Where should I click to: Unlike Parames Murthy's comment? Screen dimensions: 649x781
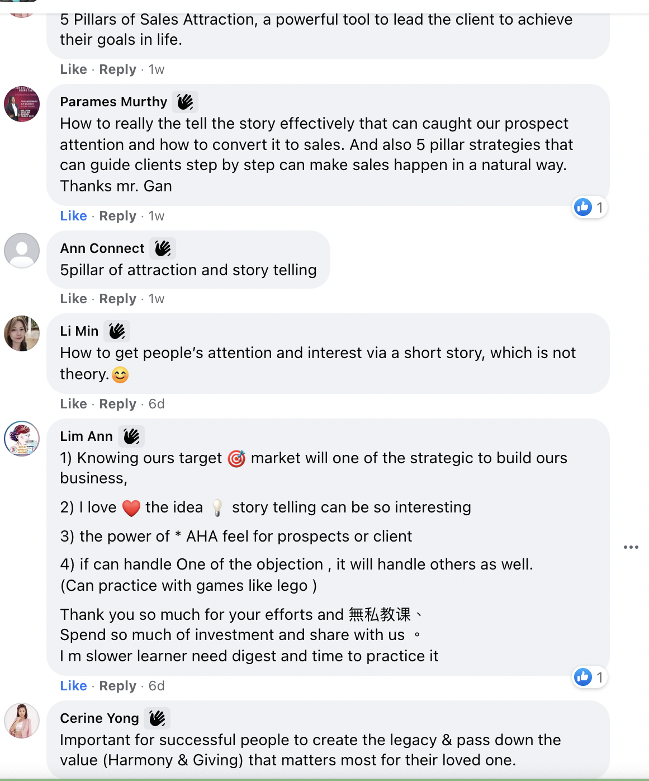click(x=73, y=216)
